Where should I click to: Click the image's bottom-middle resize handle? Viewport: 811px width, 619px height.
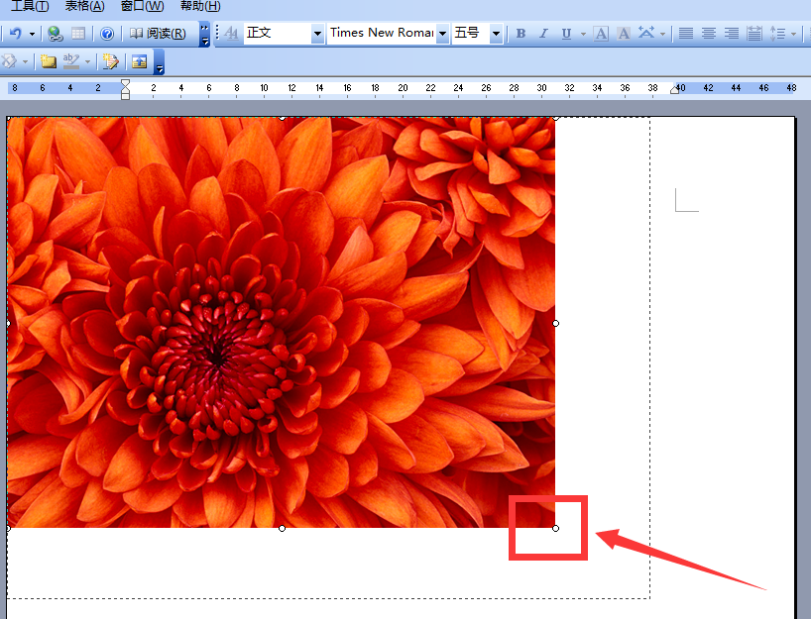pos(282,528)
